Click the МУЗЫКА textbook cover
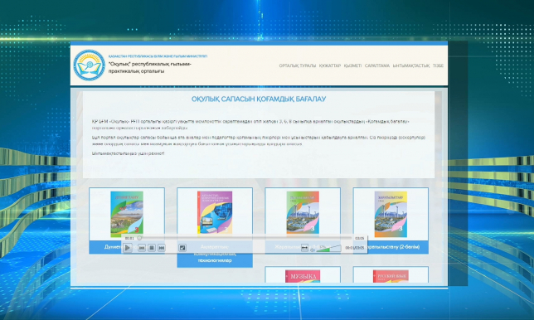 [x=303, y=276]
